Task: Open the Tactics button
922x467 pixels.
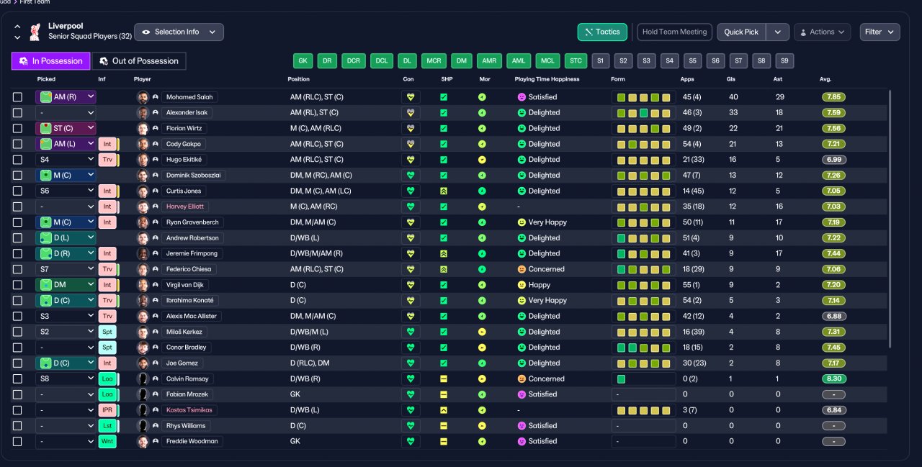Action: point(602,32)
